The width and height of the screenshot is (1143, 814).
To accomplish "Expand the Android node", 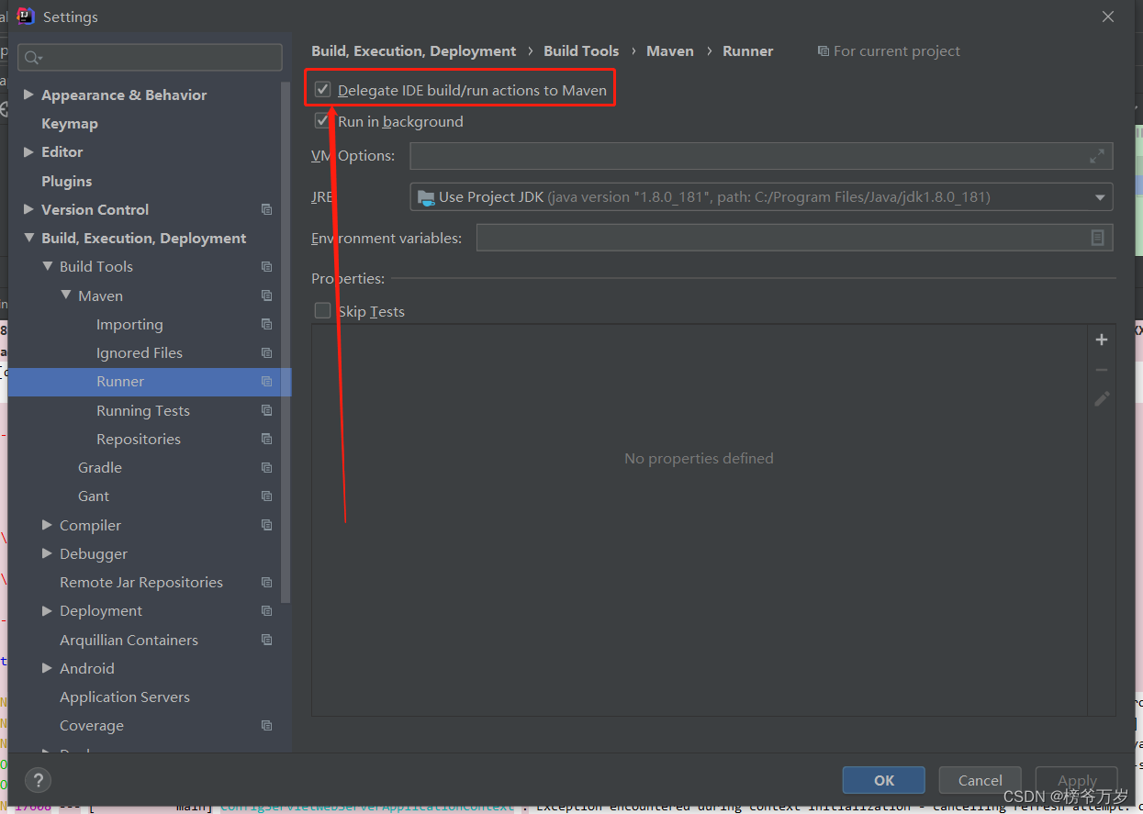I will click(x=48, y=668).
